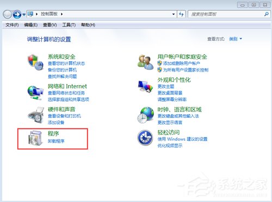Click the Hardware and Sound printer icon
Viewport: 272px width, 202px height.
click(36, 115)
